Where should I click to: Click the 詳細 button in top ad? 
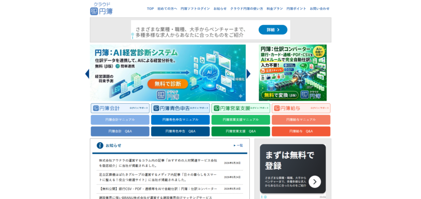[x=273, y=30]
